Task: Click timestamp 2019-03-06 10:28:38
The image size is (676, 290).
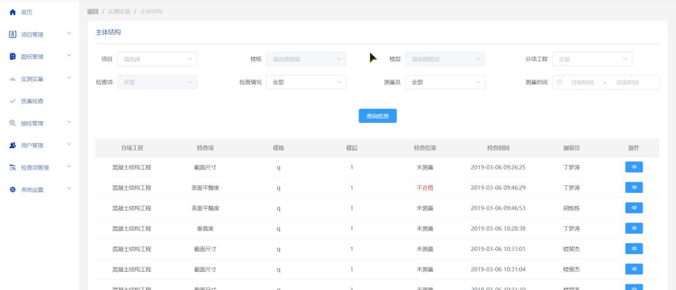Action: (498, 228)
